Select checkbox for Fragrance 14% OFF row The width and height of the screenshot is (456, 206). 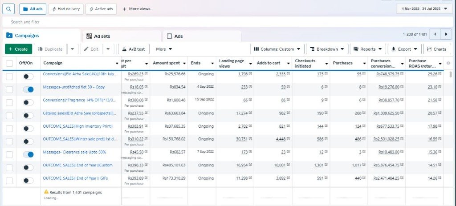pos(9,103)
